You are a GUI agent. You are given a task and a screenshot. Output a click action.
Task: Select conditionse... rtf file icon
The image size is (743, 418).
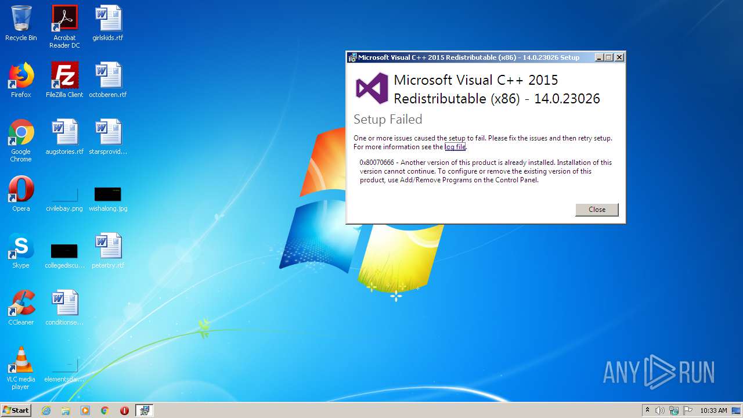64,308
